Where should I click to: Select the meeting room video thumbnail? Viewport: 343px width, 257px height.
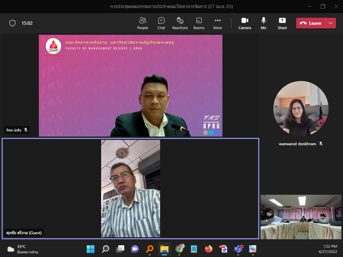301,217
